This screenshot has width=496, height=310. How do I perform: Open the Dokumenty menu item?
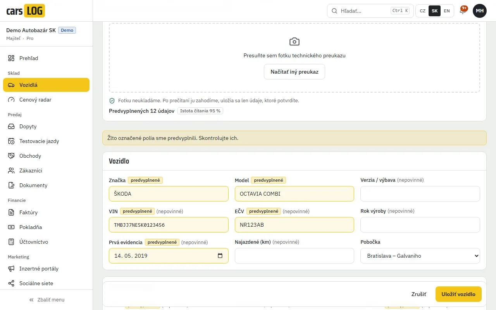[x=46, y=185]
